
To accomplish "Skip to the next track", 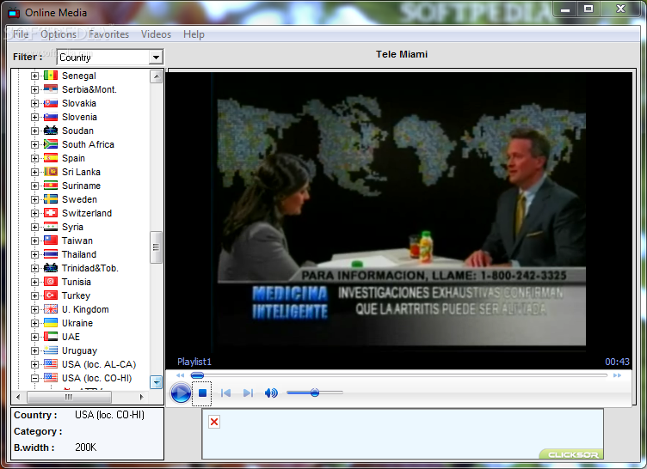I will click(x=248, y=393).
